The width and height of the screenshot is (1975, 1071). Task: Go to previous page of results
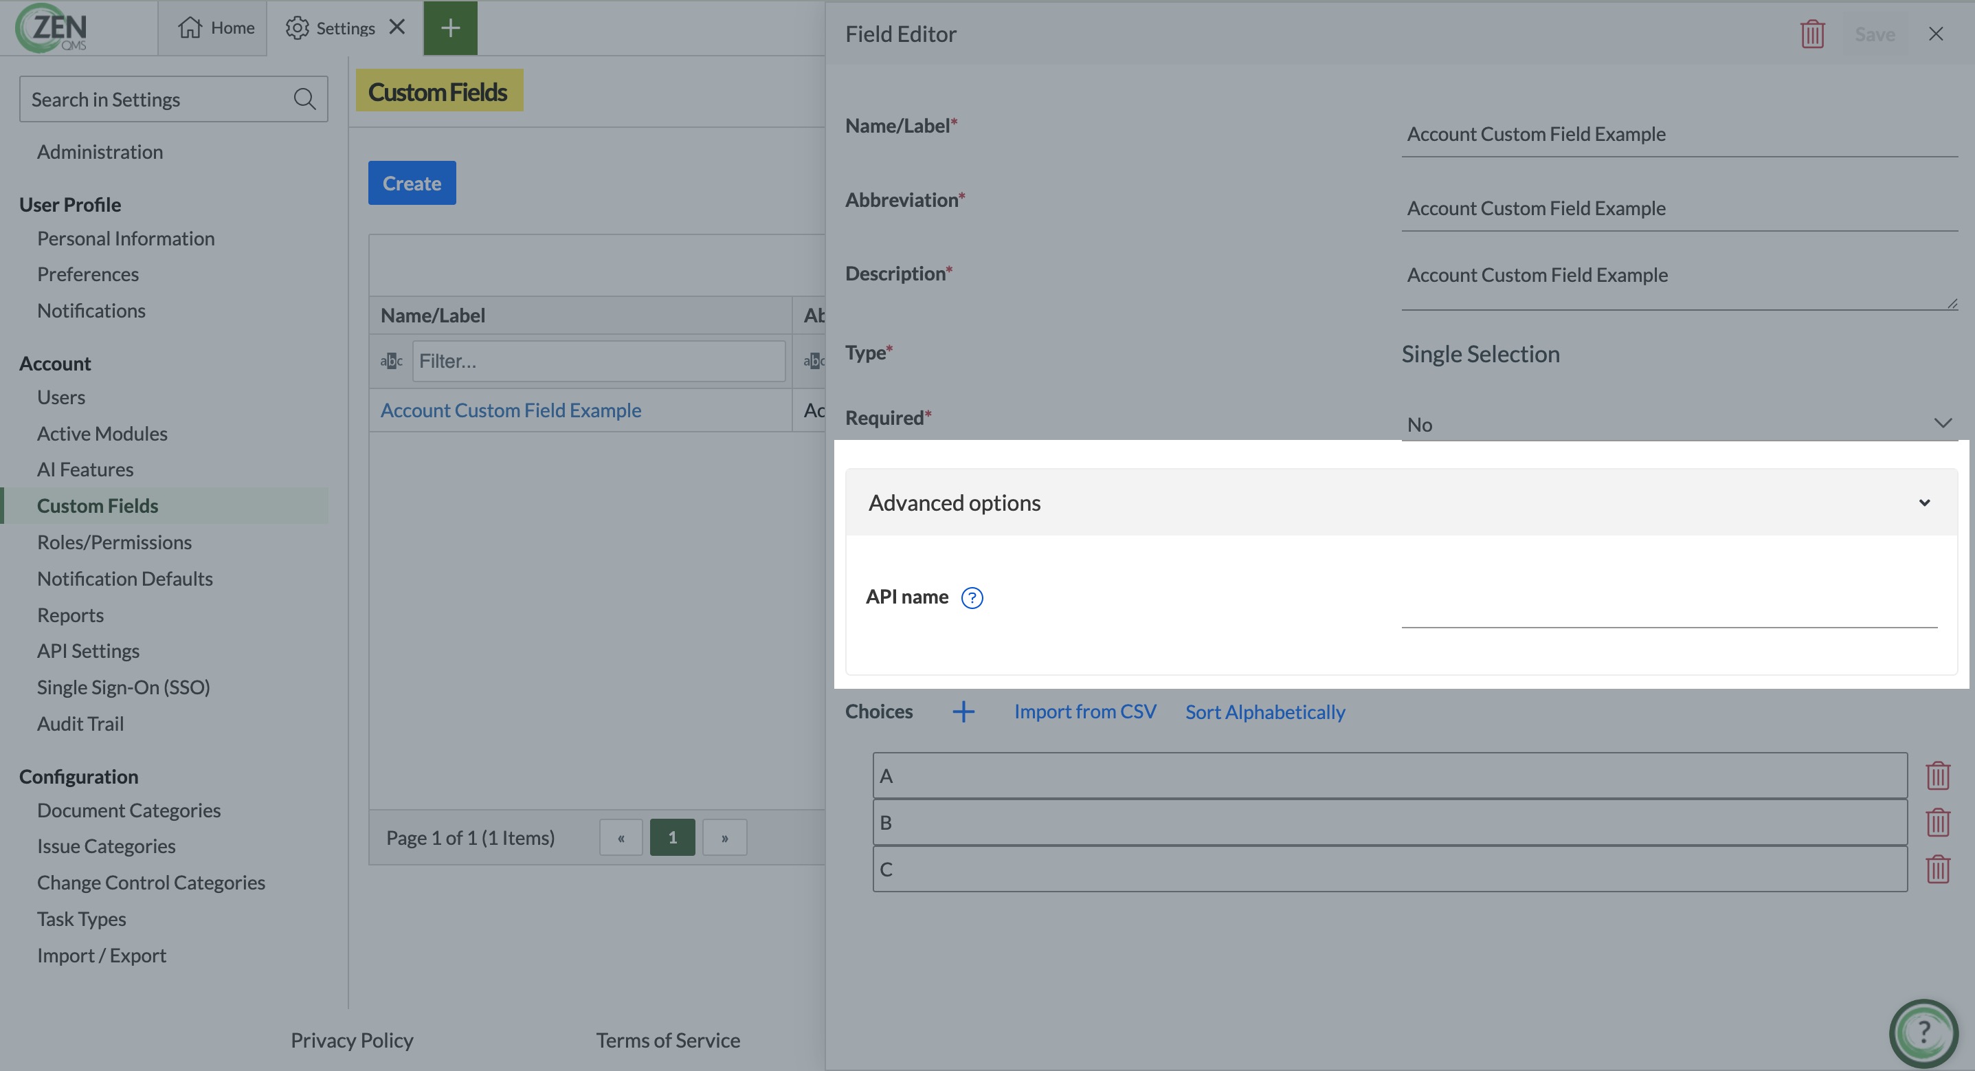[621, 837]
